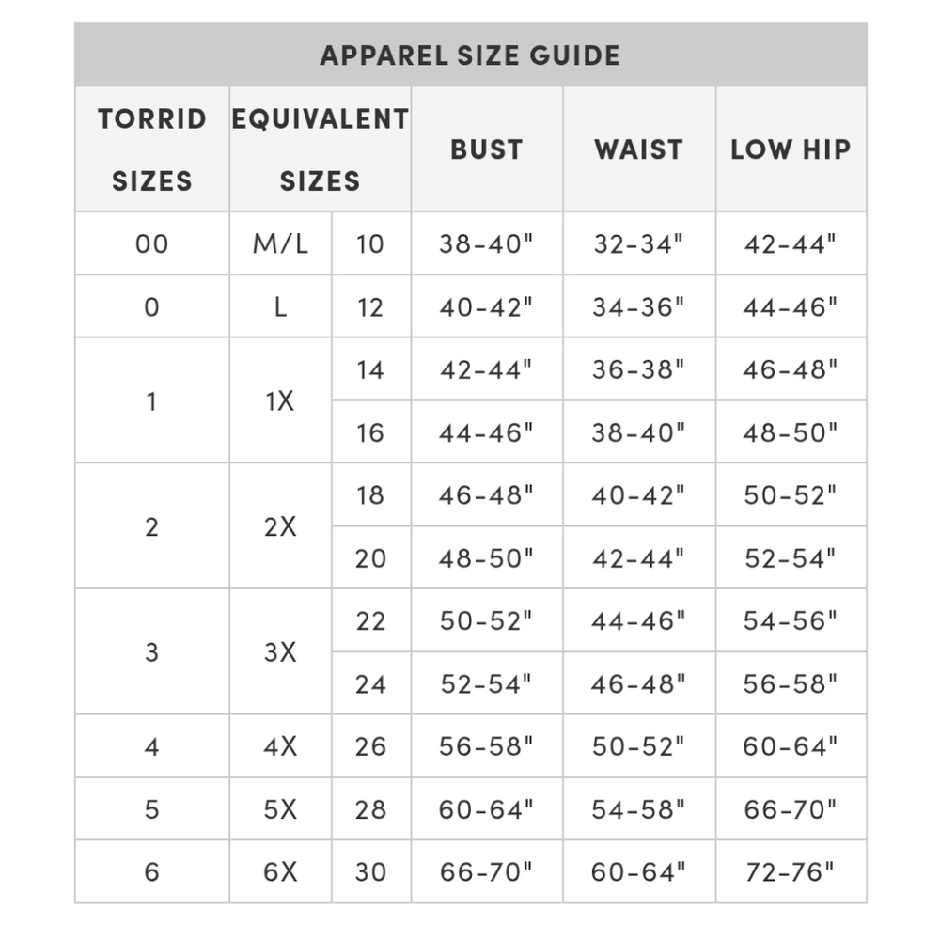The image size is (940, 940).
Task: Select the Torrid size 6 cell
Action: pyautogui.click(x=152, y=871)
